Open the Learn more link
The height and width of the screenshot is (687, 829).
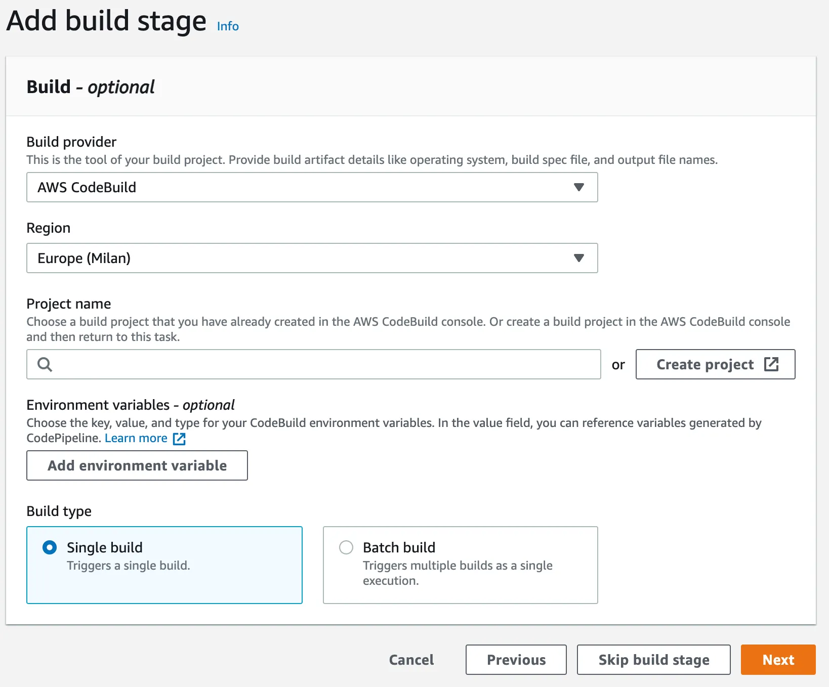point(136,438)
